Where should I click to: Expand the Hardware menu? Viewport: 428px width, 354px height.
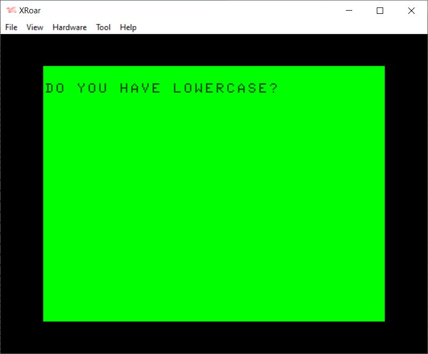tap(69, 27)
